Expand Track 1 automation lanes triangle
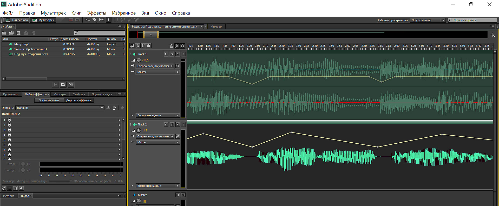Screen dimensions: 499x206 133,115
